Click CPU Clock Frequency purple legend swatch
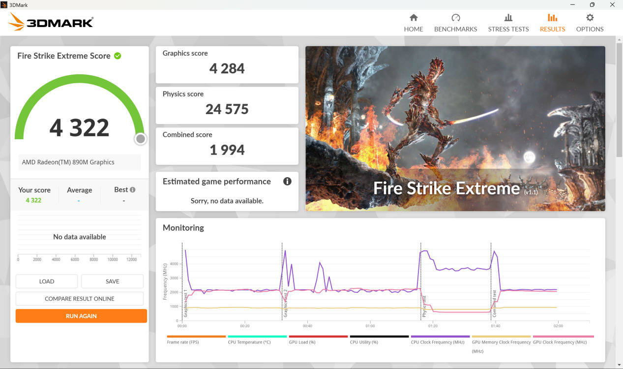Screen dimensions: 623x369 point(440,337)
